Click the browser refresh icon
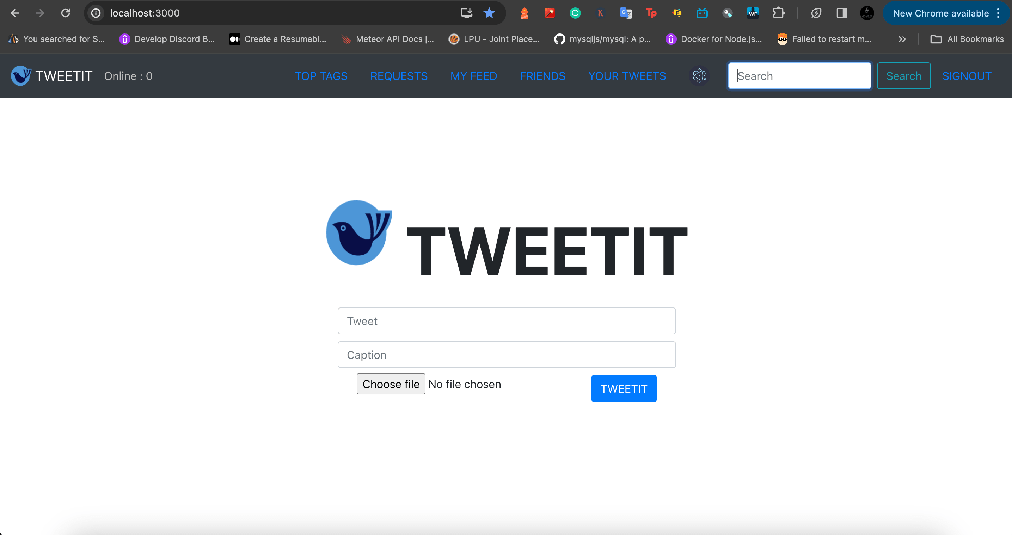The height and width of the screenshot is (535, 1012). 66,13
